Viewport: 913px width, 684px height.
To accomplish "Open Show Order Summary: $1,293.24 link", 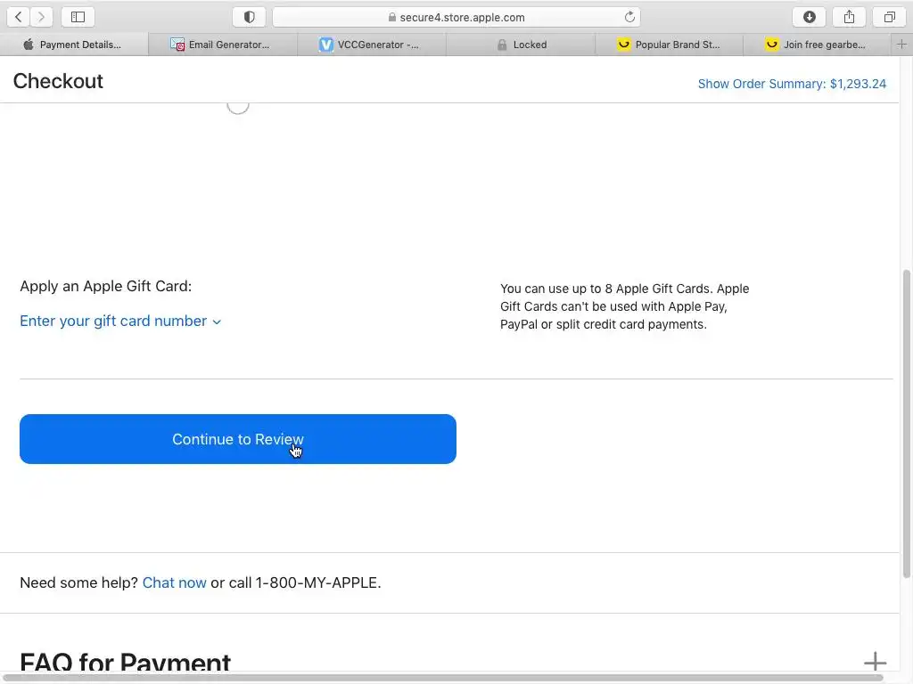I will [x=792, y=84].
